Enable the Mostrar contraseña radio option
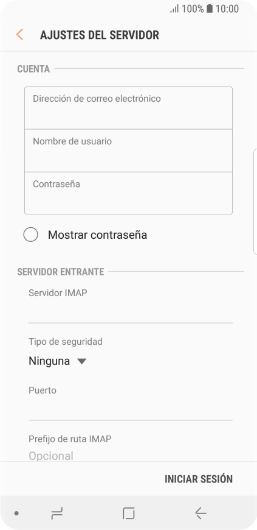 [31, 235]
